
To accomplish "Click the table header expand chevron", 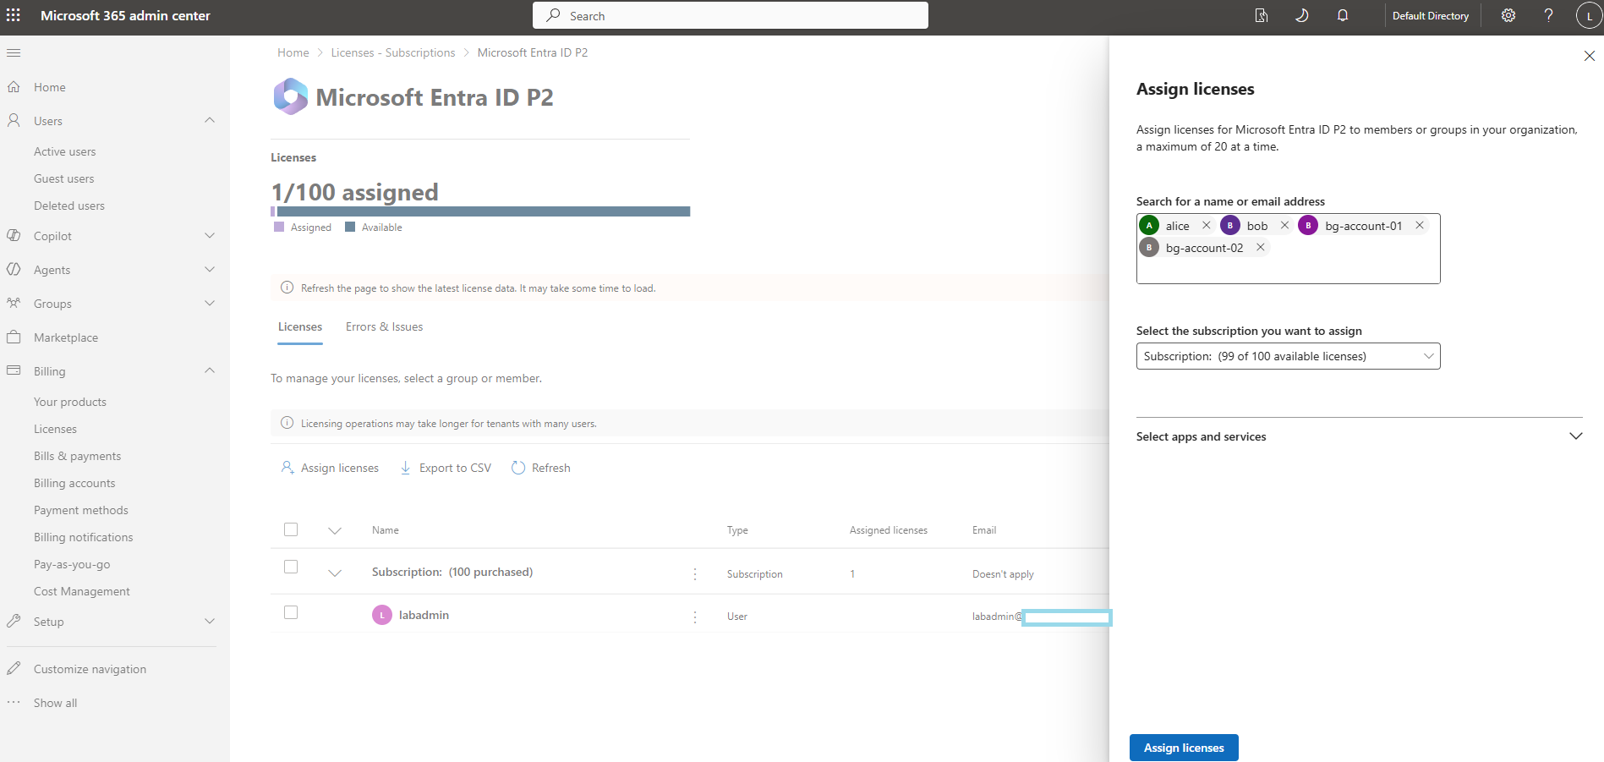I will (335, 530).
